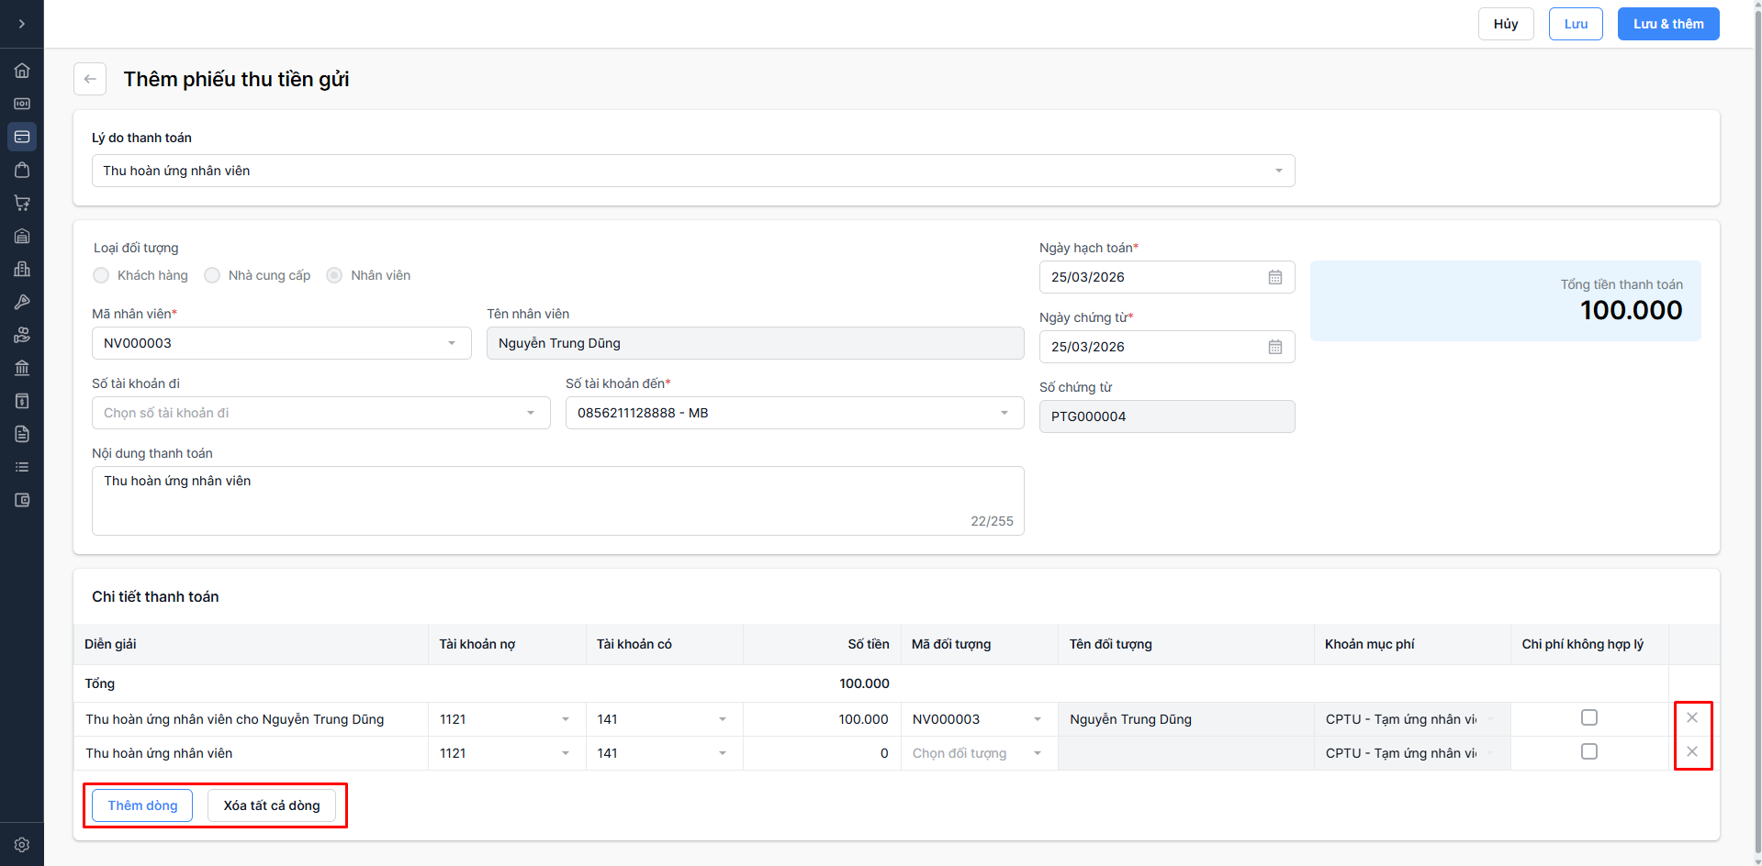Image resolution: width=1762 pixels, height=866 pixels.
Task: Expand the sidebar with chevron arrow
Action: (22, 24)
